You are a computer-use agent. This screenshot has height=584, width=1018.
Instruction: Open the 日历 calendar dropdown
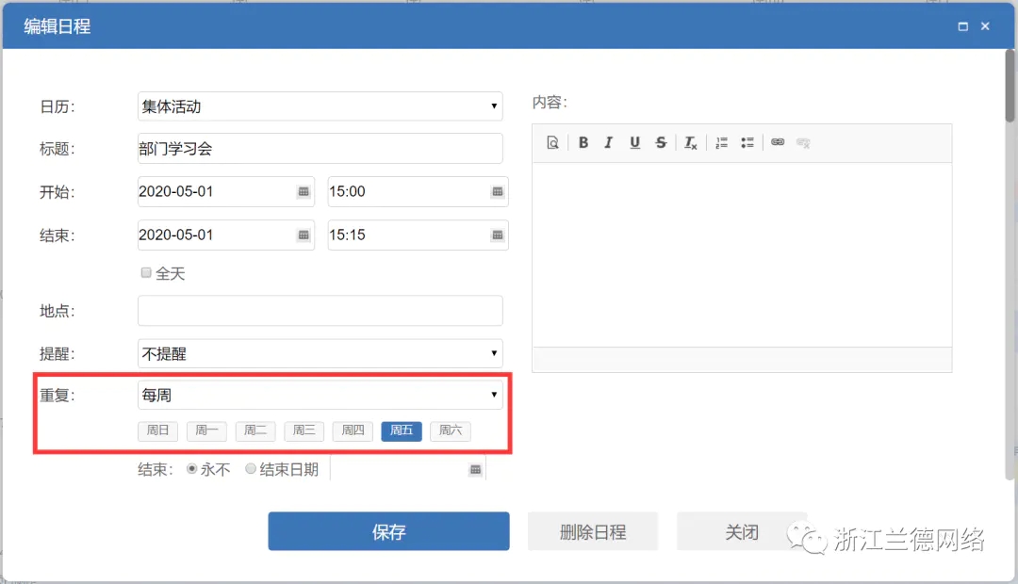(x=320, y=106)
